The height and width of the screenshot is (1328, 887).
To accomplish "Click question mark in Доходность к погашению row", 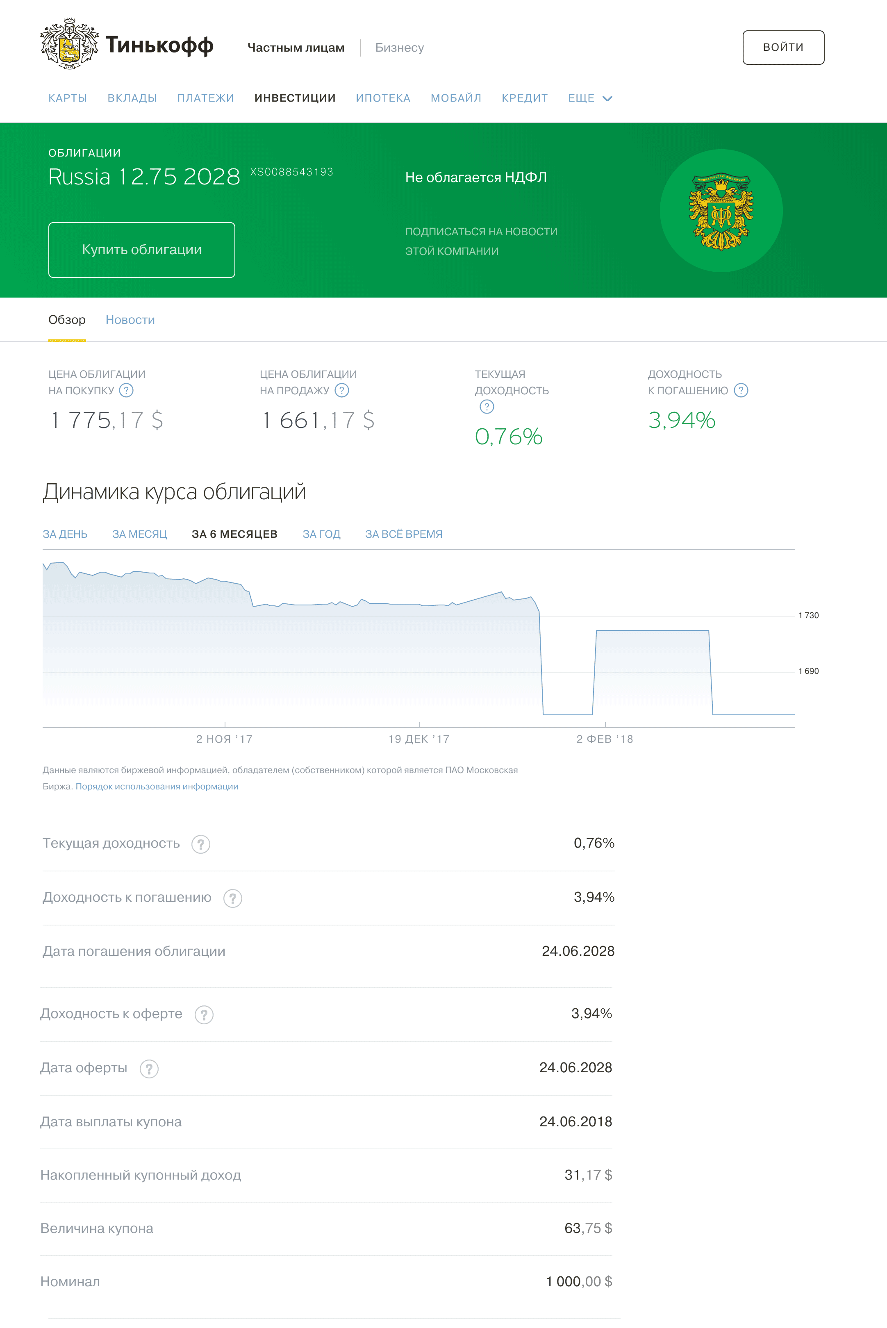I will pyautogui.click(x=232, y=898).
